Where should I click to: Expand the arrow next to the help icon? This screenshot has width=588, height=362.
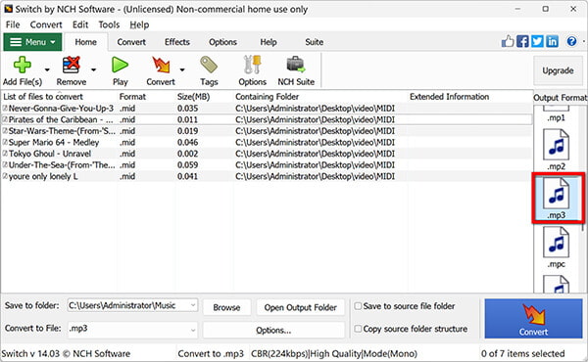[583, 41]
